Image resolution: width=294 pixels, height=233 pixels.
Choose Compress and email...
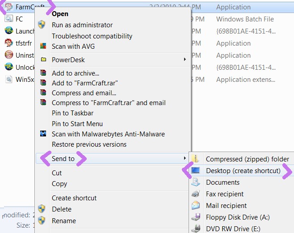[x=84, y=93]
